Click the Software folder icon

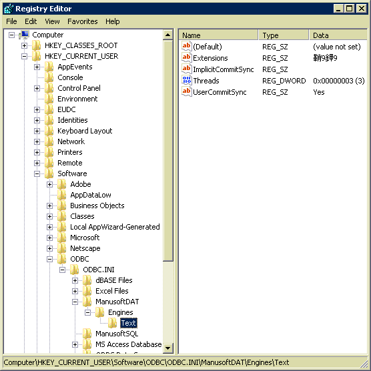pyautogui.click(x=49, y=173)
